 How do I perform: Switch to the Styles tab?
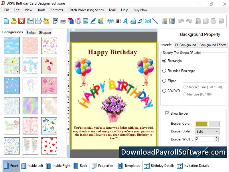point(31,32)
